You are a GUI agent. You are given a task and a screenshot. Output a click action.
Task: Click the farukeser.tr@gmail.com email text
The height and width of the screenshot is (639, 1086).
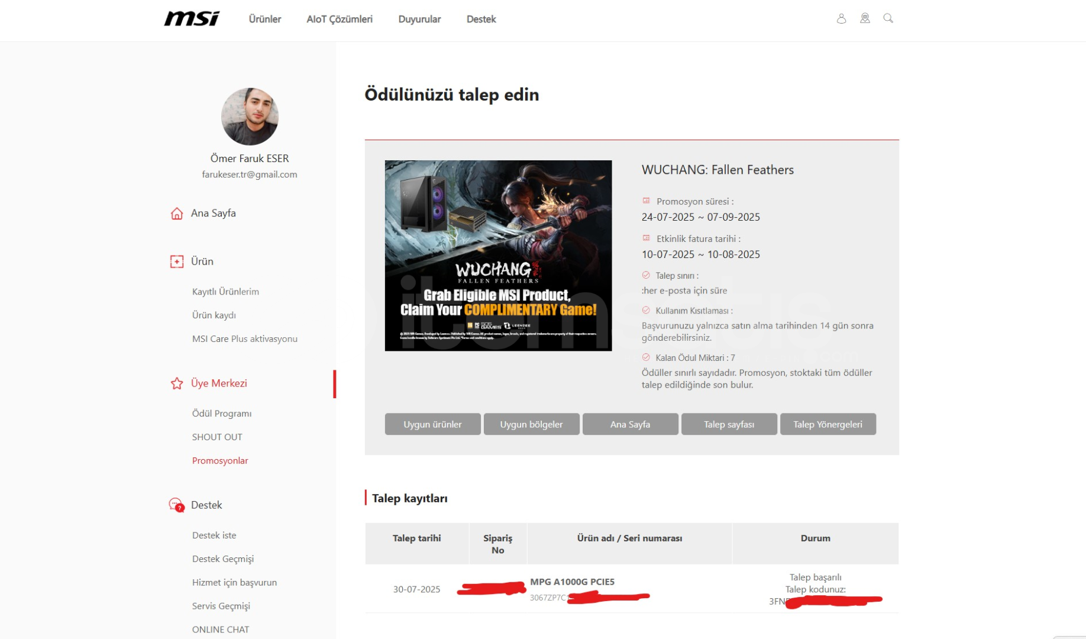pyautogui.click(x=250, y=175)
